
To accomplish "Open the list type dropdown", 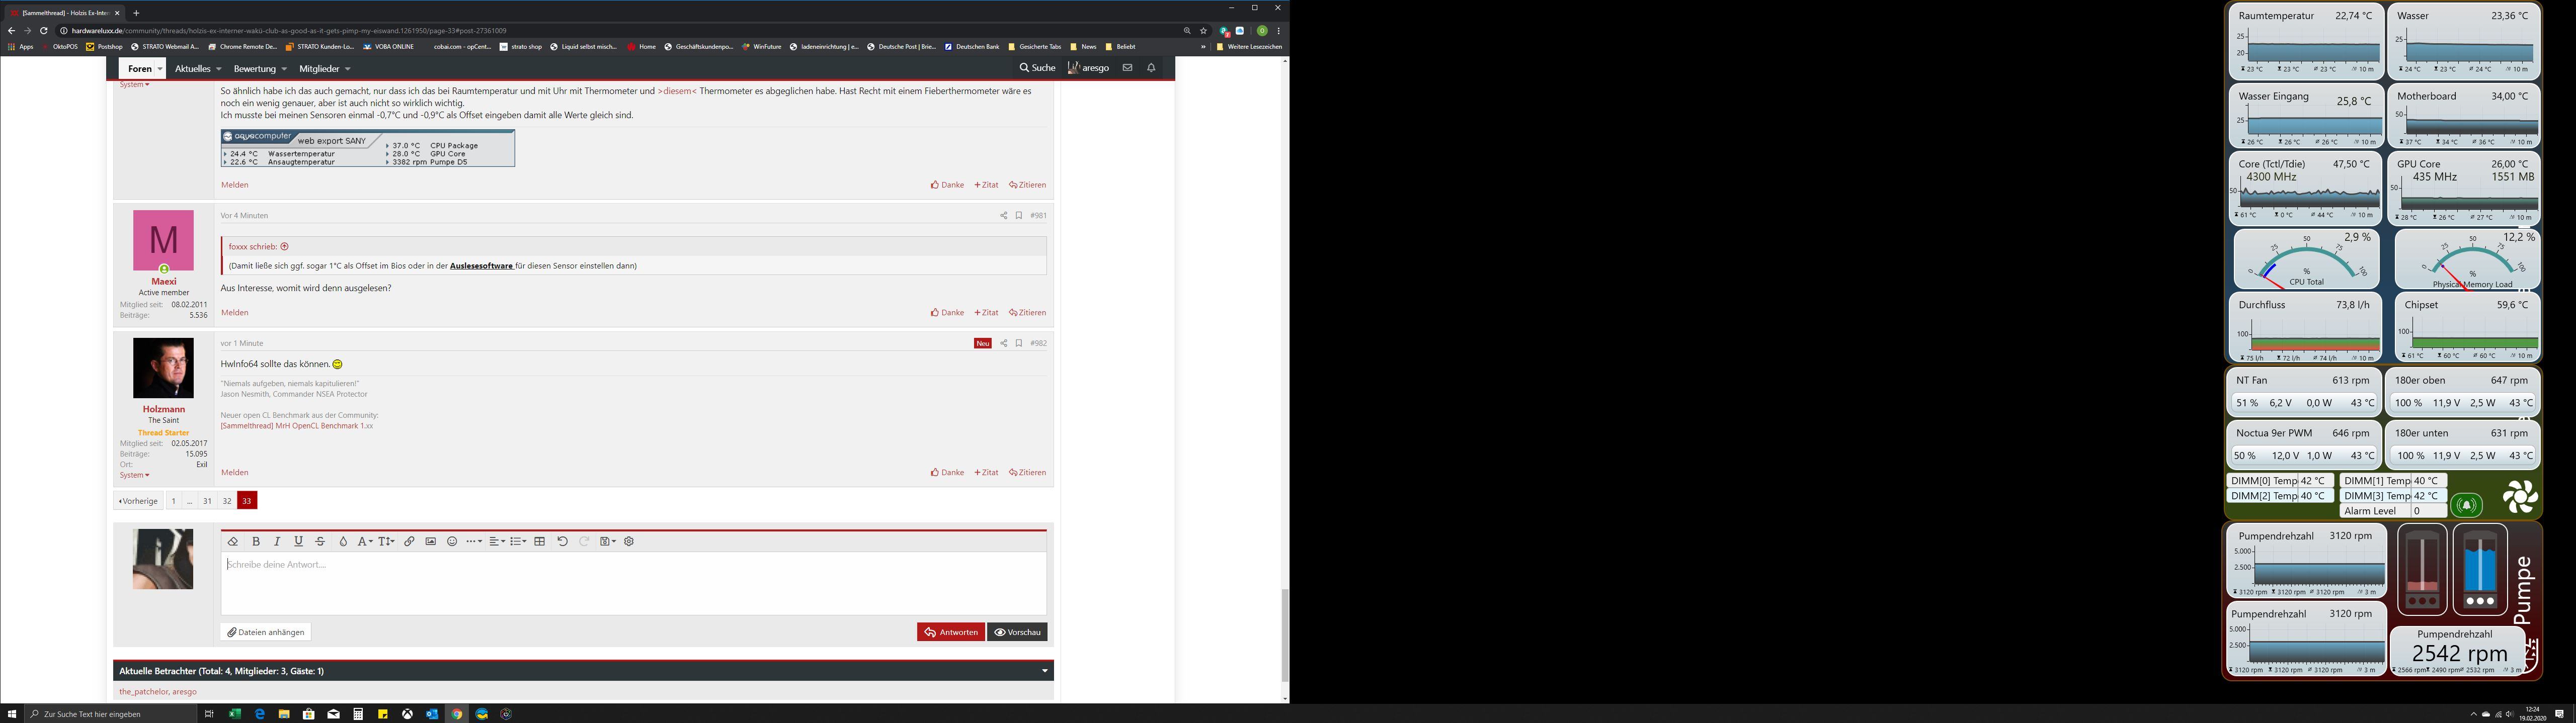I will click(518, 541).
